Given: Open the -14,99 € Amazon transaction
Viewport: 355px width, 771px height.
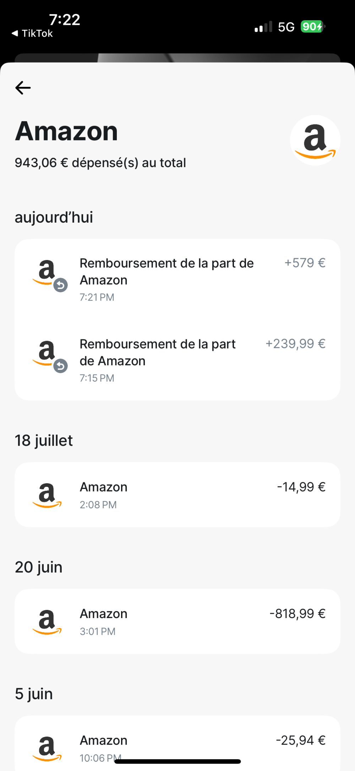Looking at the screenshot, I should (x=177, y=495).
